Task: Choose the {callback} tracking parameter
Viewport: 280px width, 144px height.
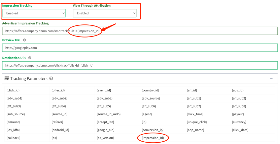Action: (x=13, y=138)
